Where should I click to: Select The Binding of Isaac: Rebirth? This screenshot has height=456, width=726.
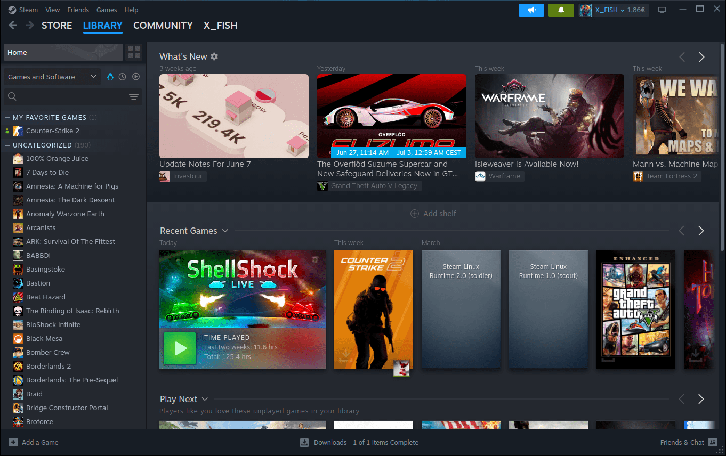tap(74, 311)
